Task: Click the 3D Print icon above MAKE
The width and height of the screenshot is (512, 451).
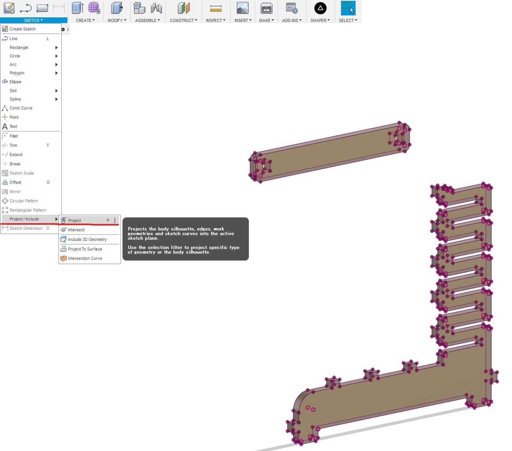Action: [x=266, y=8]
